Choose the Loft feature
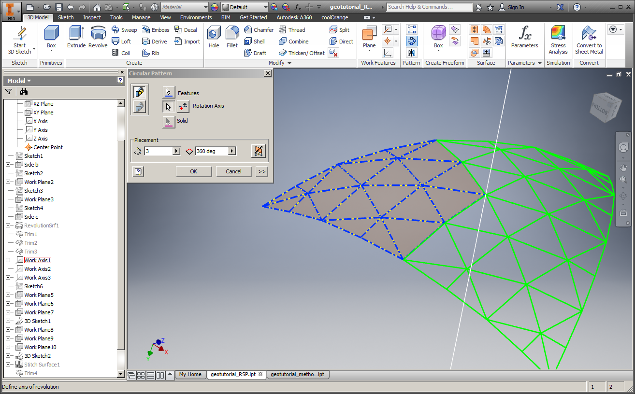 click(121, 42)
